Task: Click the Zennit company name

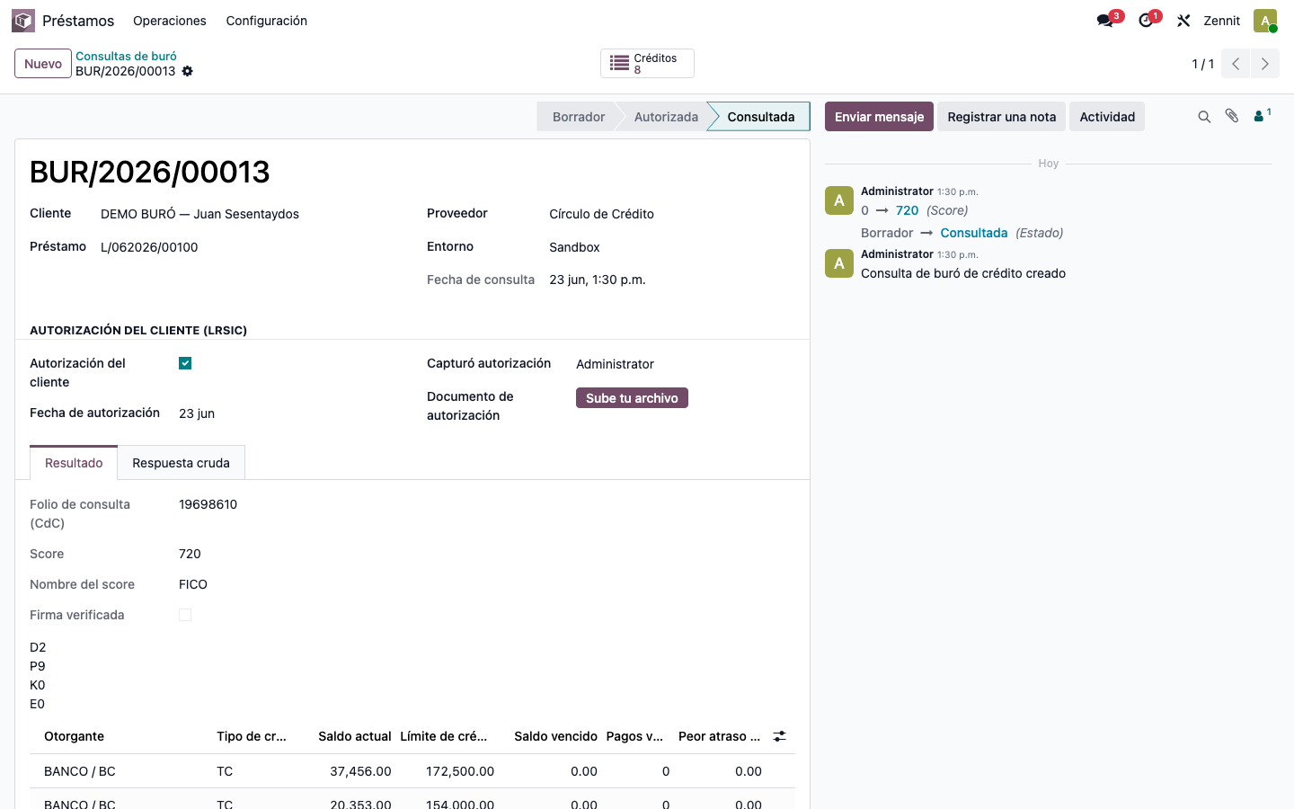Action: pos(1222,21)
